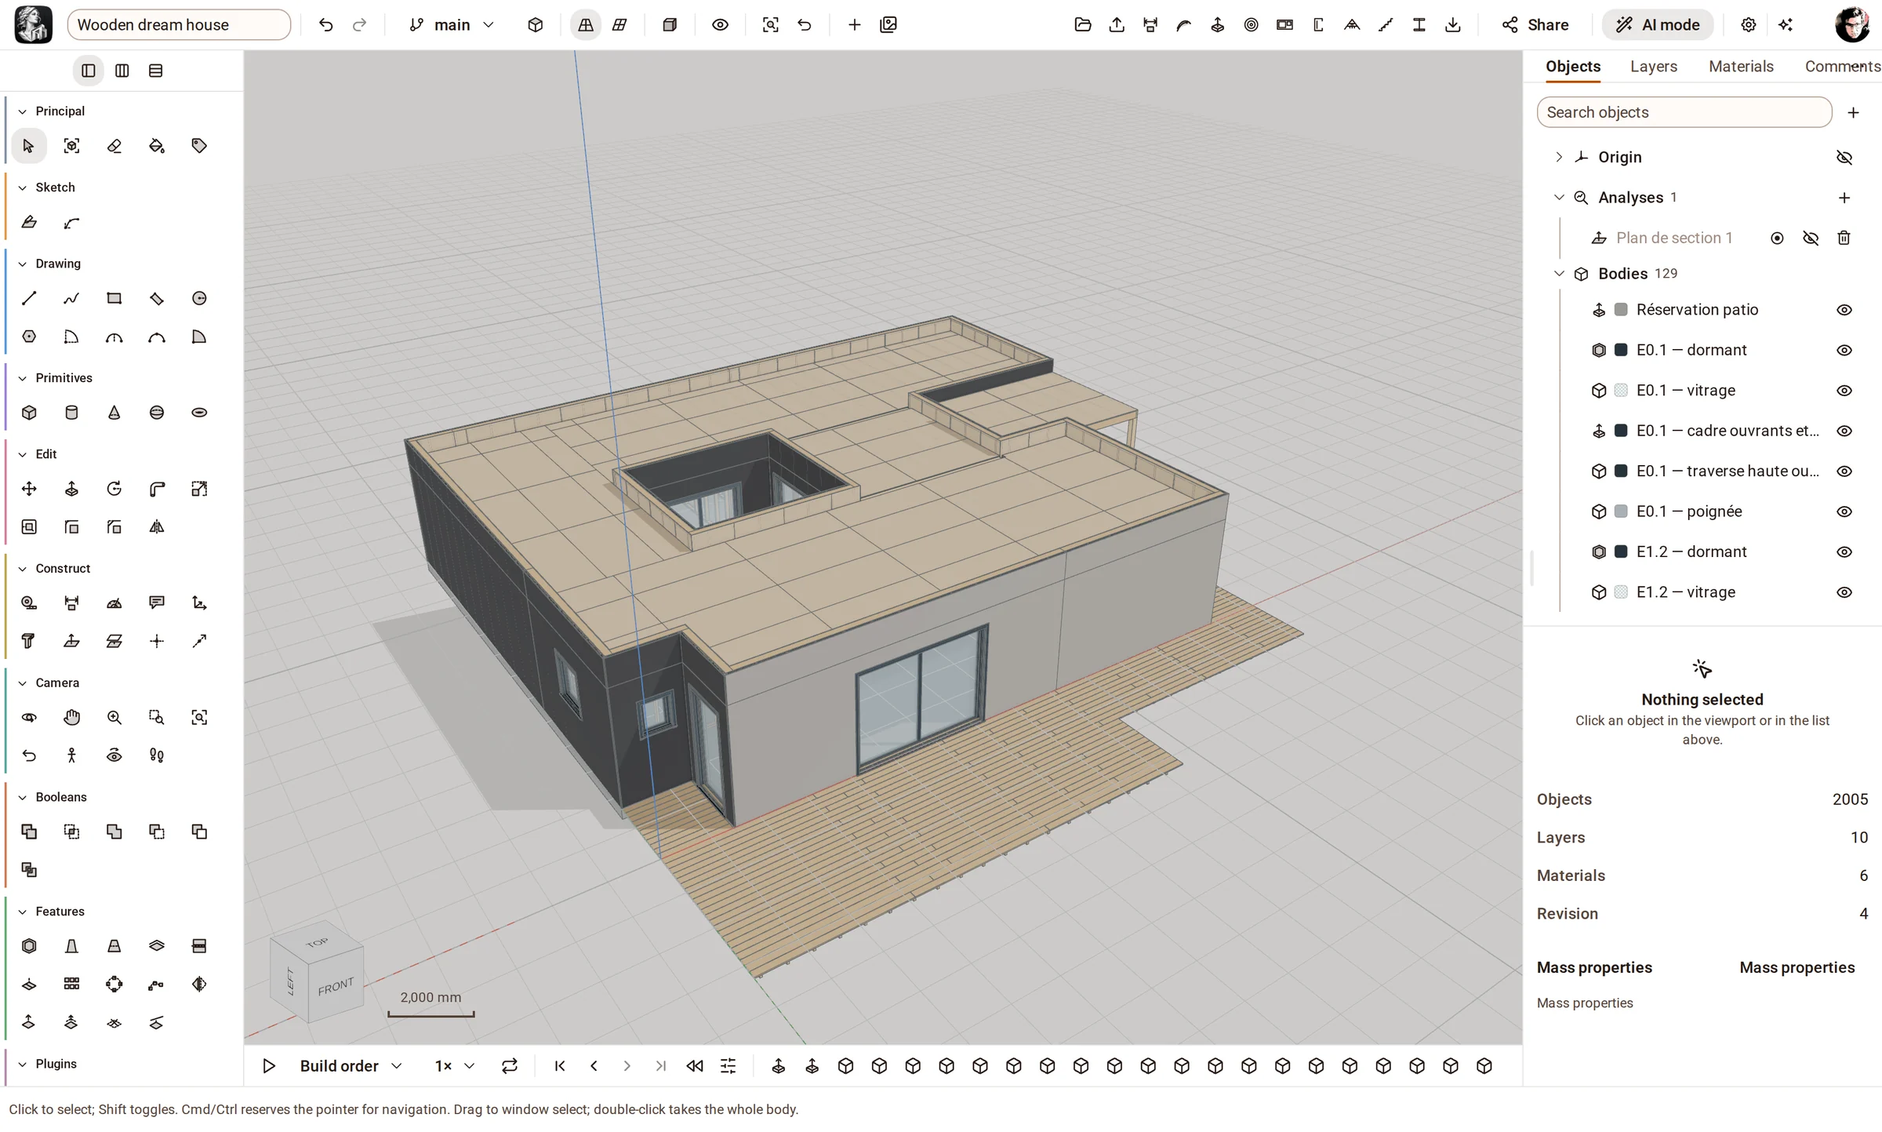The width and height of the screenshot is (1882, 1132).
Task: Select the Shell feature tool
Action: point(29,946)
